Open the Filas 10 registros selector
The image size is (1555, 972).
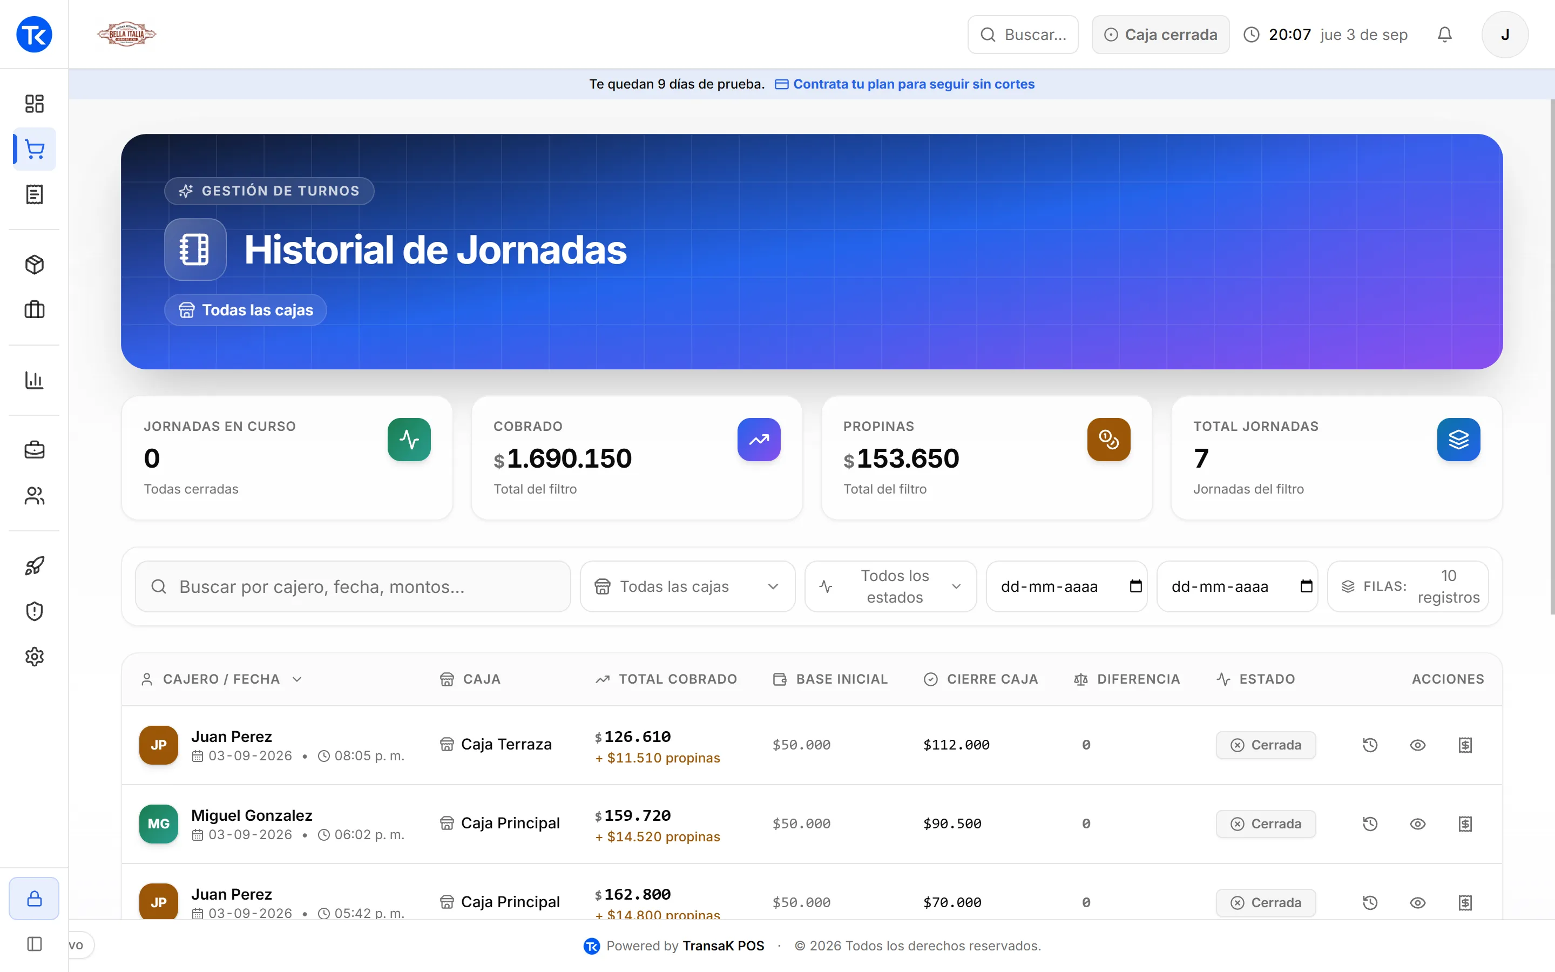1408,586
